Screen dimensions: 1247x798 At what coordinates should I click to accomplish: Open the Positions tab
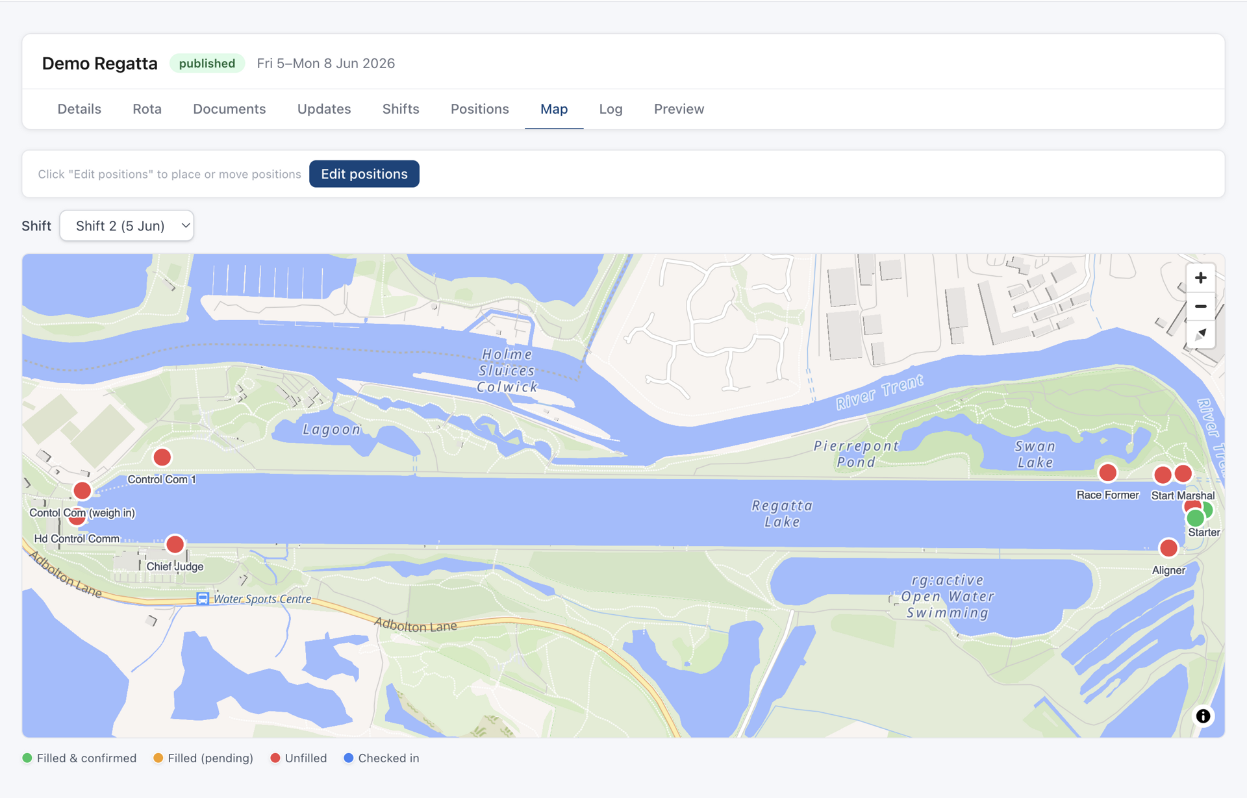click(x=480, y=109)
